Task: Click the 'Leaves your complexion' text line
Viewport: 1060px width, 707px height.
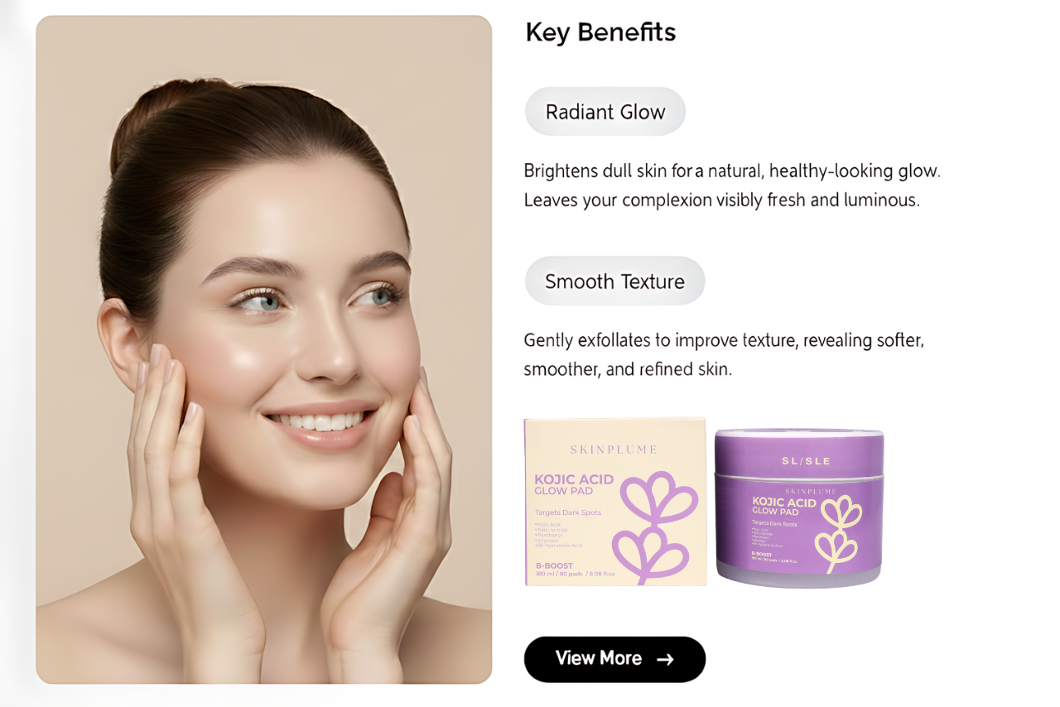Action: pos(721,200)
